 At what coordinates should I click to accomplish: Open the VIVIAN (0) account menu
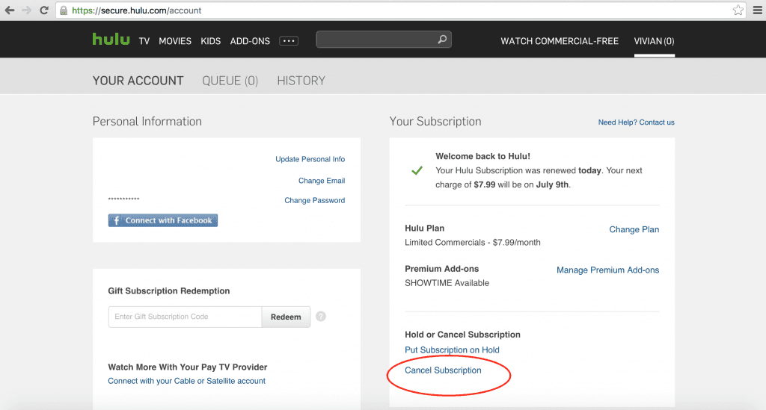tap(654, 41)
